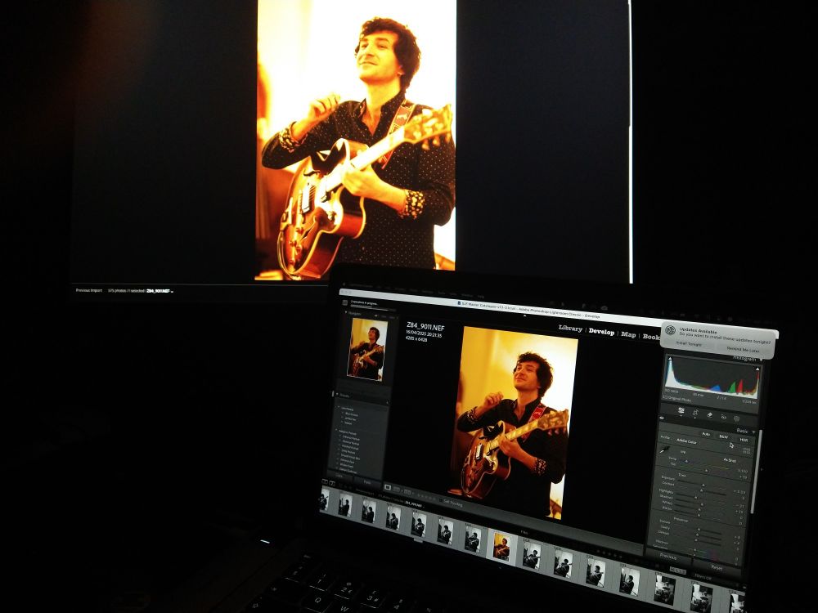The image size is (818, 613).
Task: Switch to the Library module
Action: click(x=570, y=329)
